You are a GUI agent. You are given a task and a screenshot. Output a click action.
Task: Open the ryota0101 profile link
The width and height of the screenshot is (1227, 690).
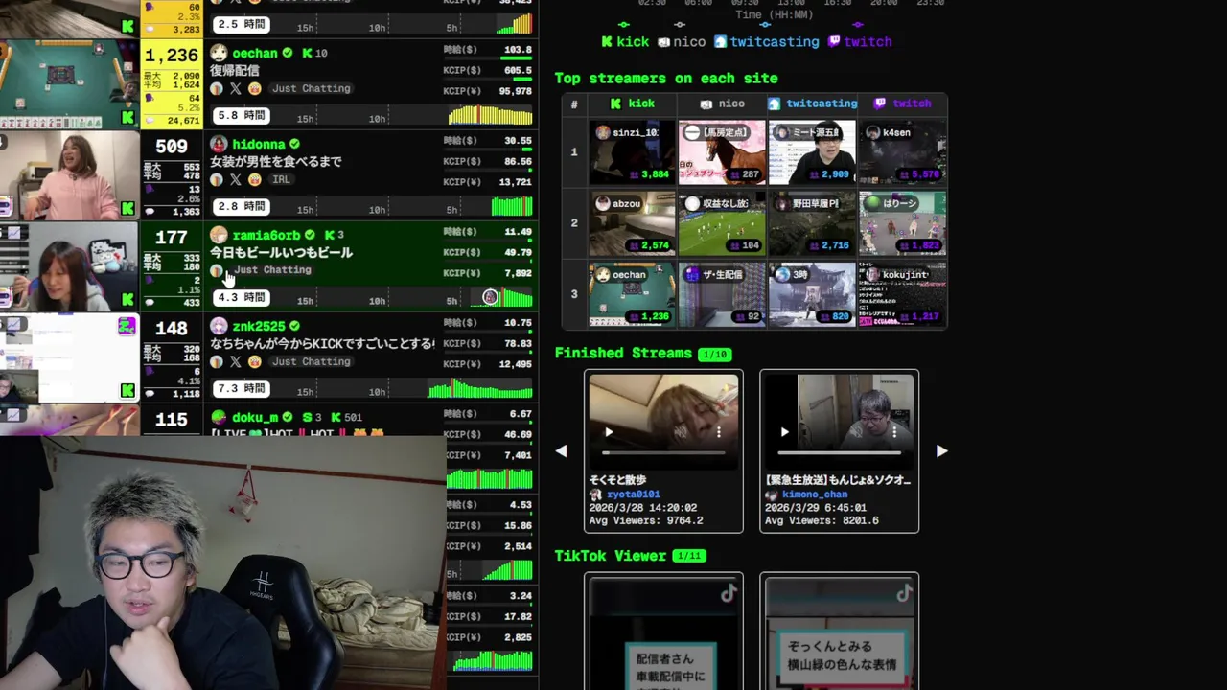pos(634,494)
